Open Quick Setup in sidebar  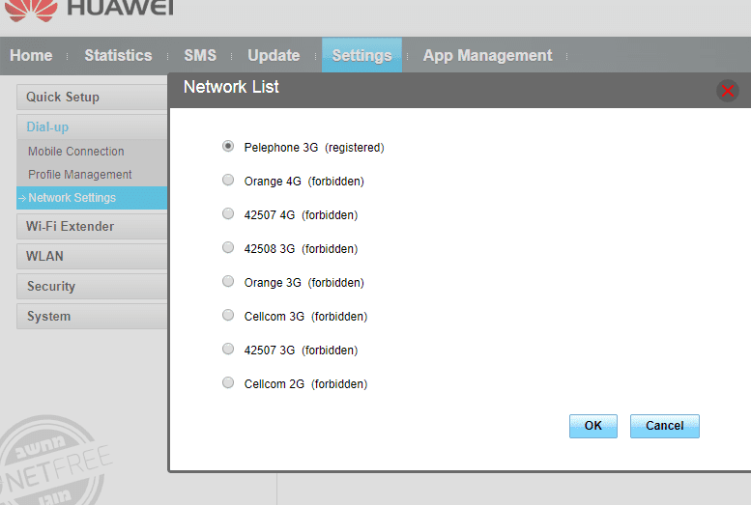point(92,98)
